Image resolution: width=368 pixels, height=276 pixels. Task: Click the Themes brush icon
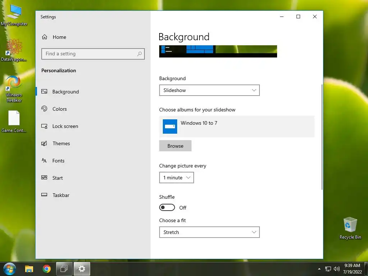click(44, 143)
